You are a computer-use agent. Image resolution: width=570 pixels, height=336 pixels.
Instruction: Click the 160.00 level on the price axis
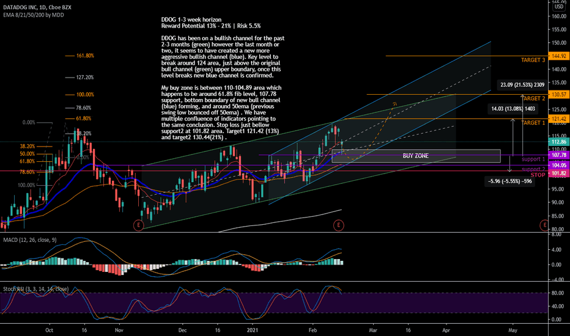(559, 16)
